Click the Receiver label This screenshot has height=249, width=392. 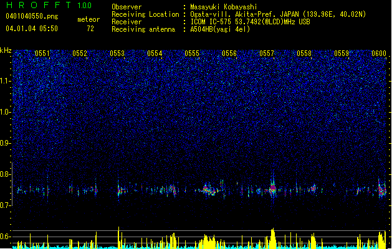click(127, 22)
